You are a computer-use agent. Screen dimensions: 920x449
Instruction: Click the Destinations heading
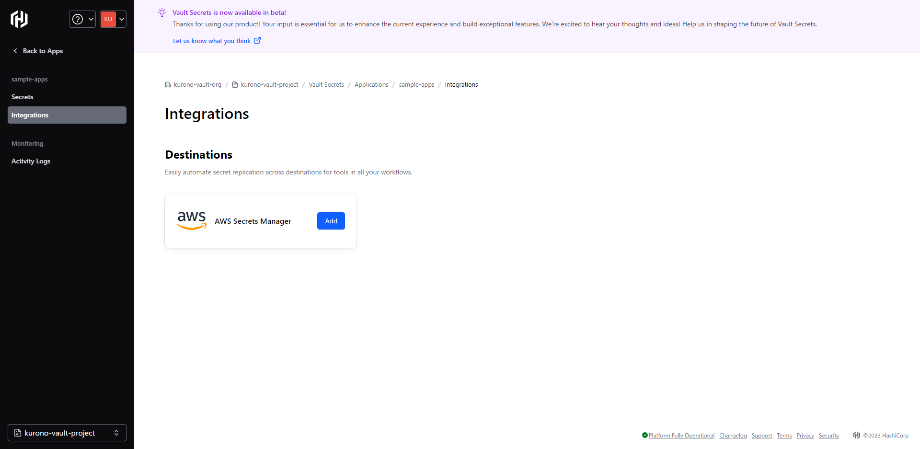pyautogui.click(x=199, y=155)
